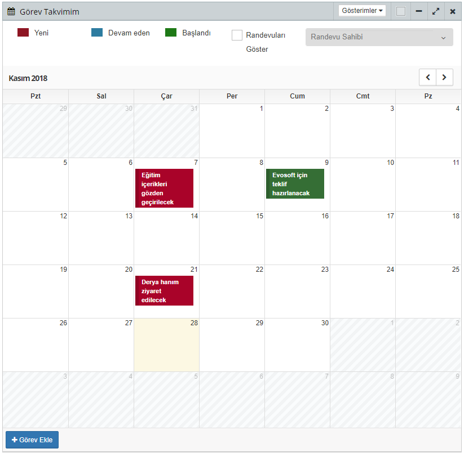The image size is (464, 453).
Task: Open the Evosoft için teklif hazırlanacak task
Action: [x=295, y=184]
